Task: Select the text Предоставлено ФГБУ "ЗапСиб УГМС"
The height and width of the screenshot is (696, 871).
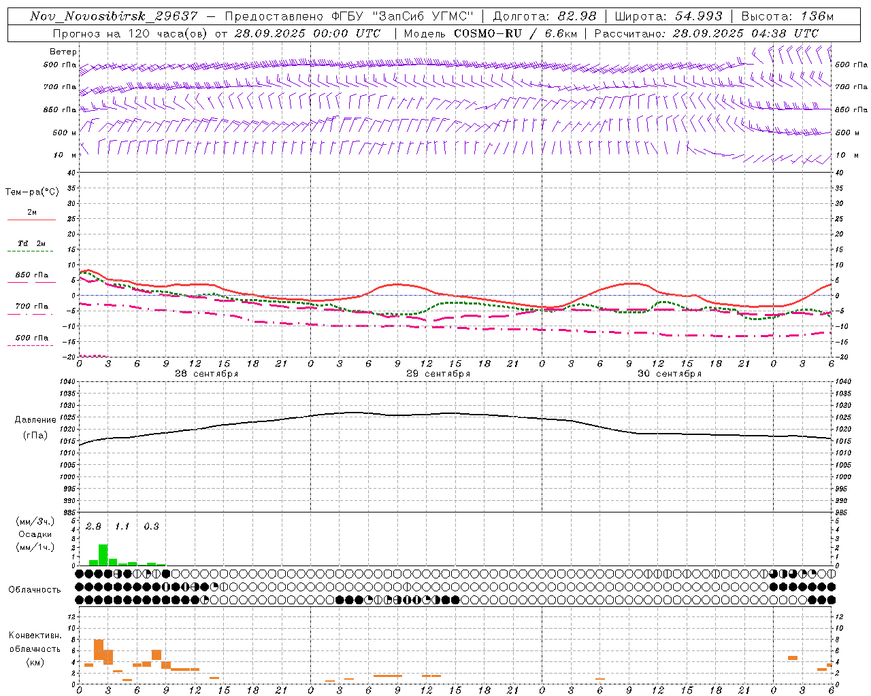Action: [x=349, y=16]
